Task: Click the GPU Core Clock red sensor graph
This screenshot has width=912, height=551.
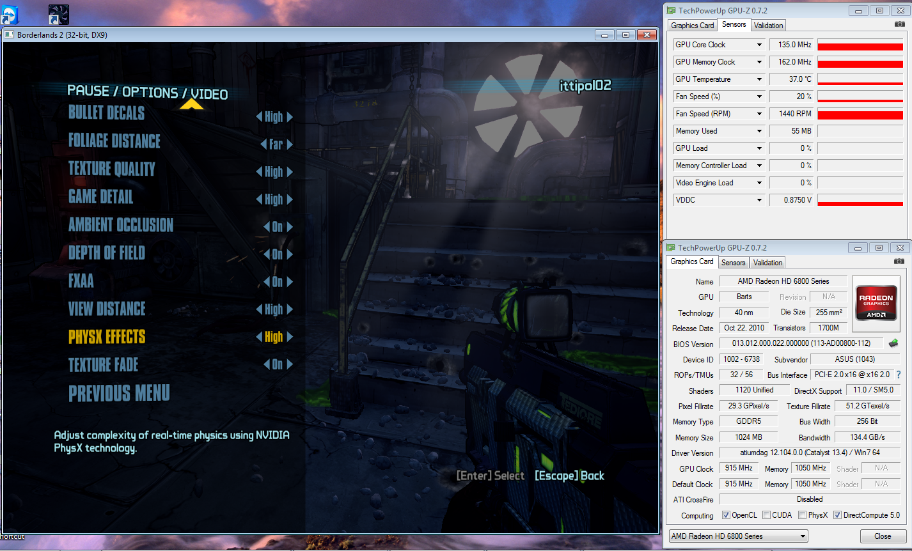Action: 860,45
